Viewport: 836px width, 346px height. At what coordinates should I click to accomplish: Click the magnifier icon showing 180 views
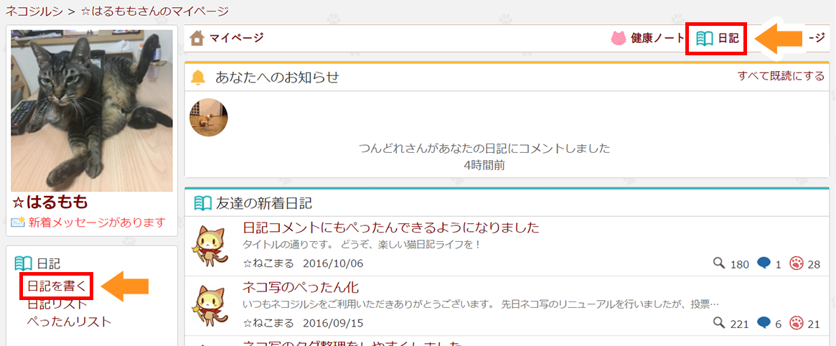tap(719, 263)
